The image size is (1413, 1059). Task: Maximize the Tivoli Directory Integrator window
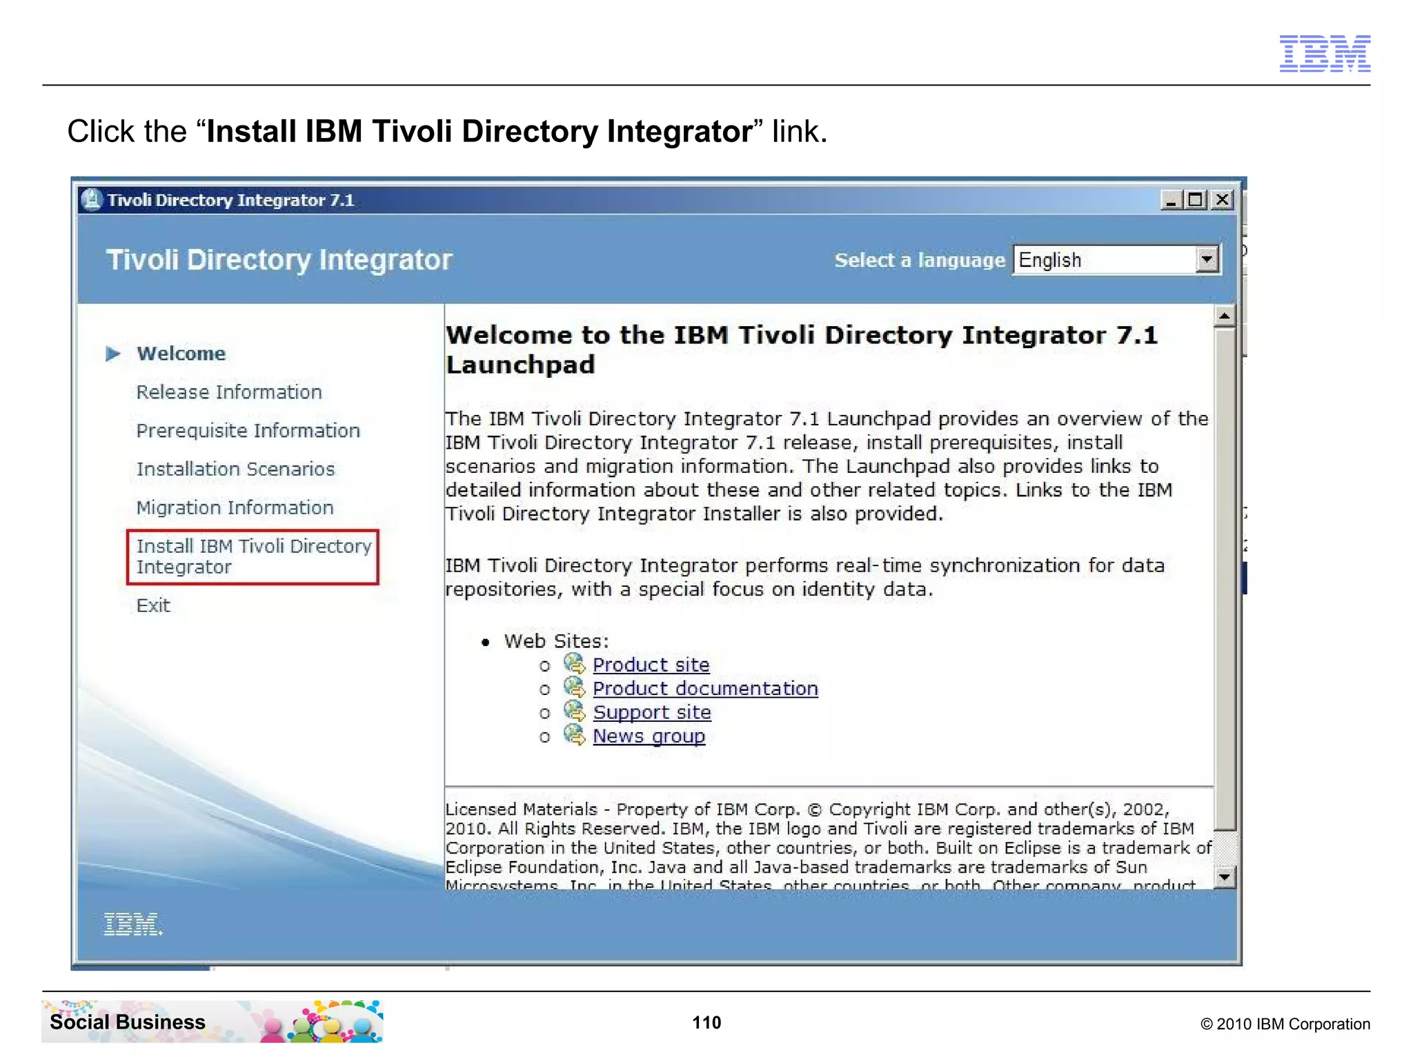pos(1196,200)
